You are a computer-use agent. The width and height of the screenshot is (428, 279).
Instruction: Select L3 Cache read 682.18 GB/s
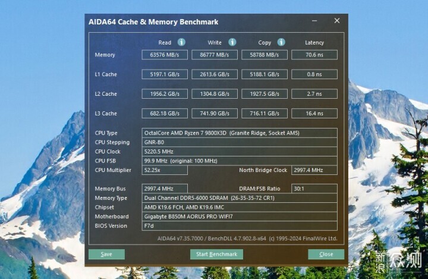click(165, 113)
